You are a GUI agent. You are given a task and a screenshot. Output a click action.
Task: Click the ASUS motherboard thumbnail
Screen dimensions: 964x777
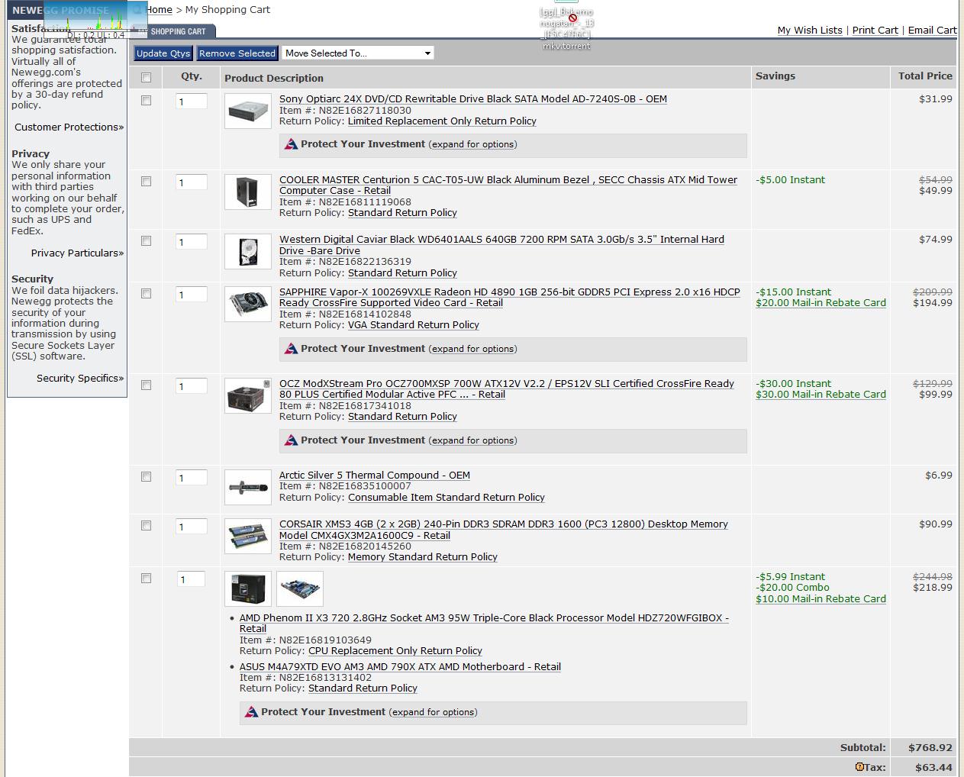click(x=300, y=589)
